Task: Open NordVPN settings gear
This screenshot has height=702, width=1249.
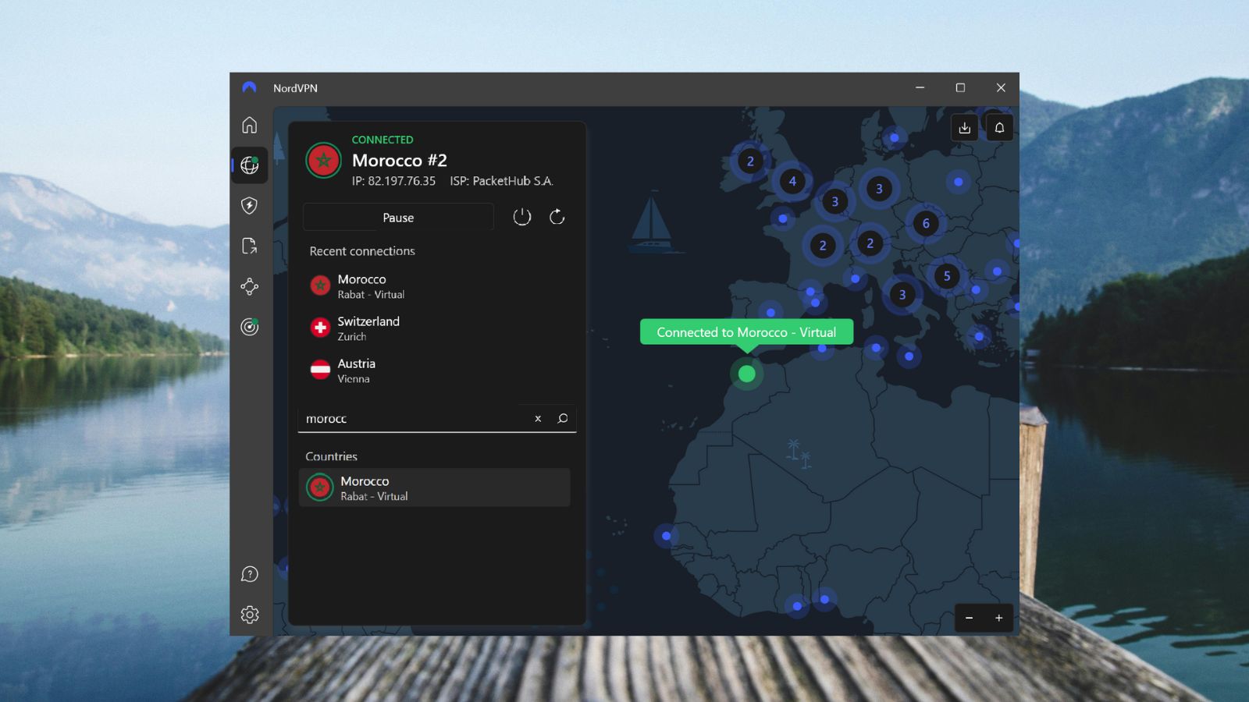Action: 249,615
